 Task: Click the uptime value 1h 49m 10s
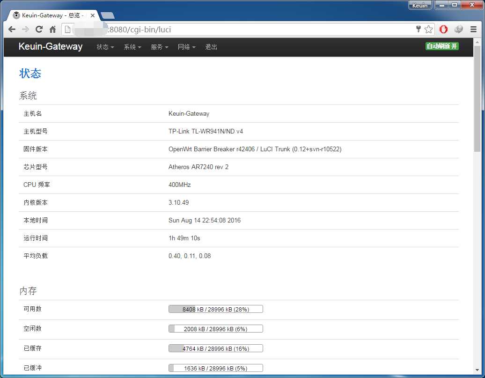click(x=184, y=238)
